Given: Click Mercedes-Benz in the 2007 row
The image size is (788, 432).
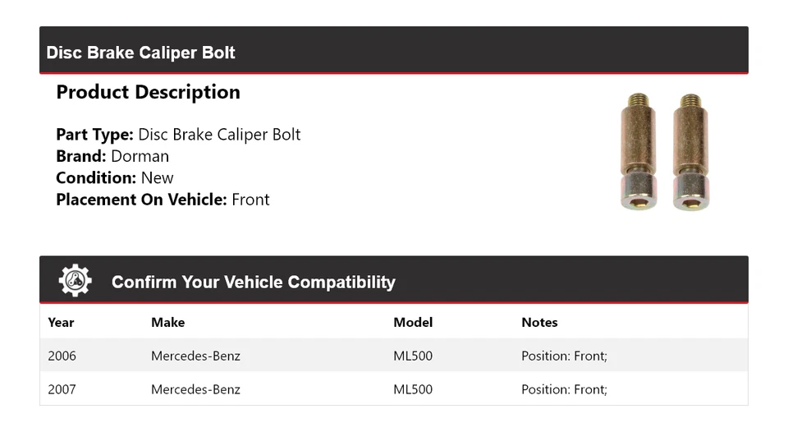Looking at the screenshot, I should pyautogui.click(x=195, y=389).
